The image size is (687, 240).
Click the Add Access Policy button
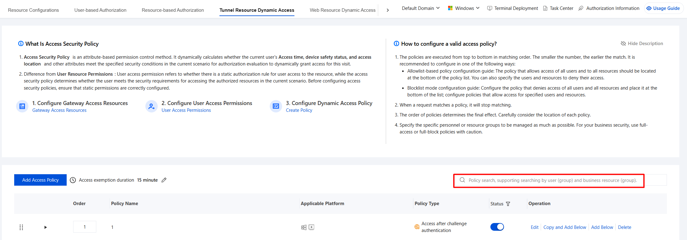(40, 180)
